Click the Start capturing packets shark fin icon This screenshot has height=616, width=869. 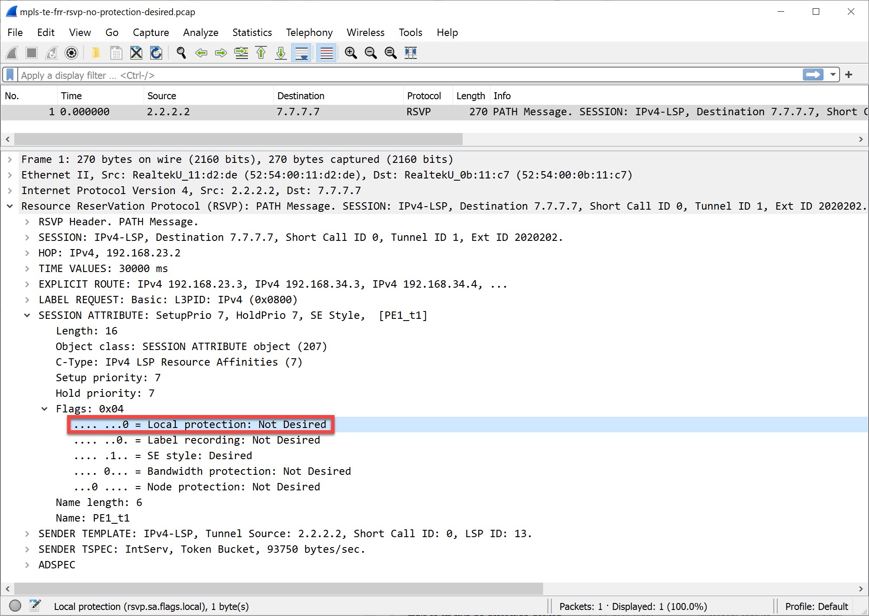12,53
